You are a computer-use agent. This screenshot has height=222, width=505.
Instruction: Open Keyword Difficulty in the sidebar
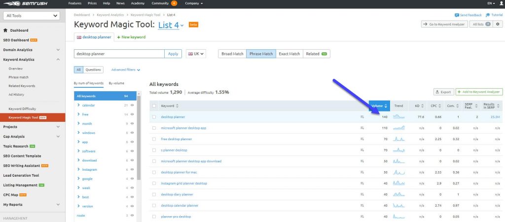coord(22,109)
